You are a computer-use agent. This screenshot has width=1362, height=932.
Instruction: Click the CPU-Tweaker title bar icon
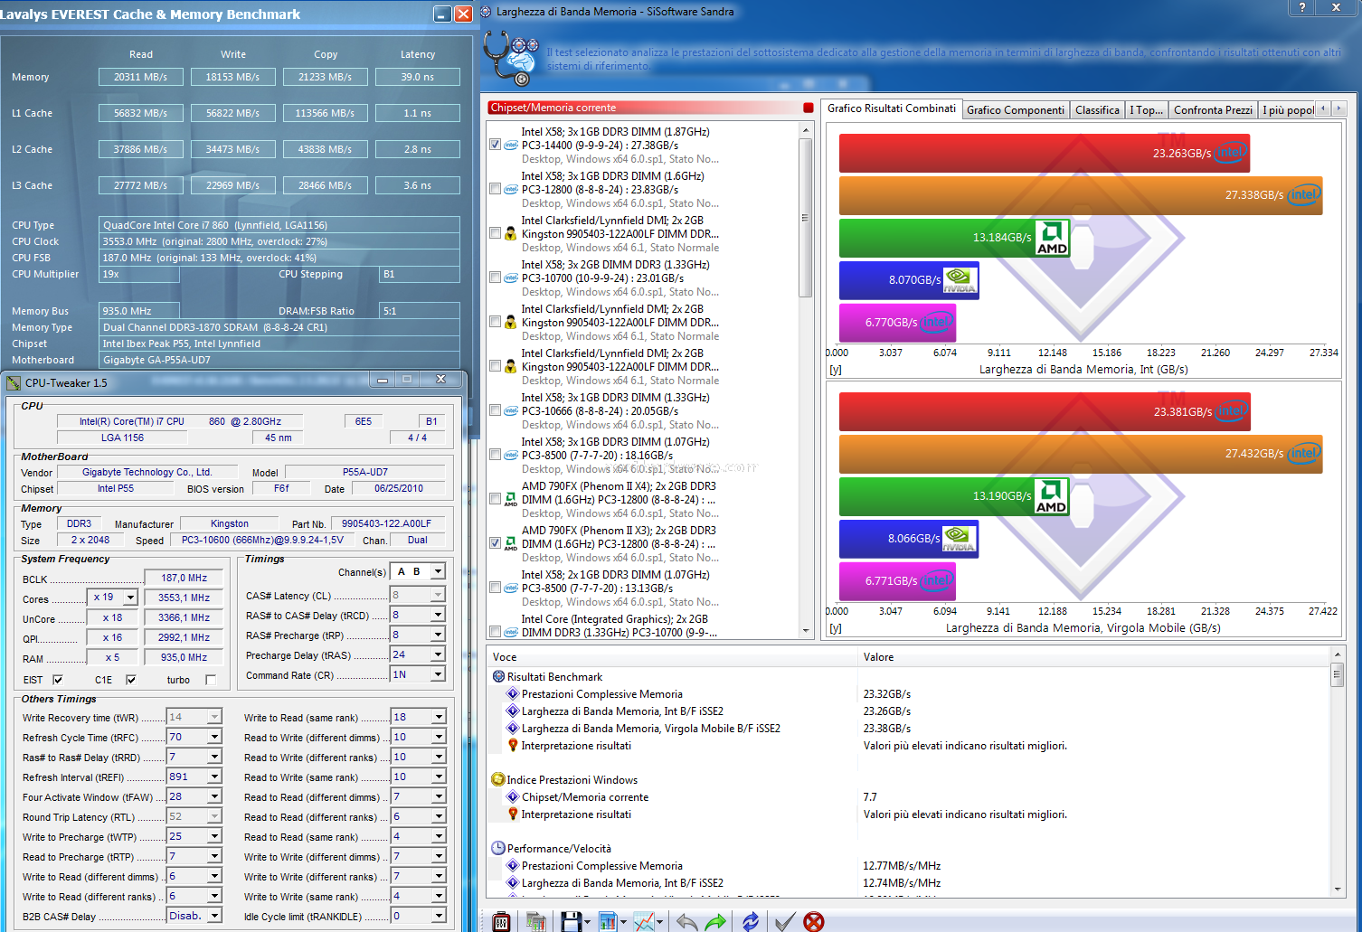[14, 382]
